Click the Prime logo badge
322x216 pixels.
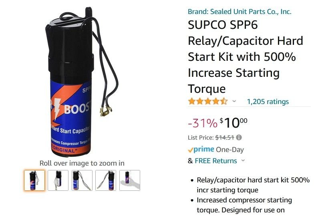(201, 150)
